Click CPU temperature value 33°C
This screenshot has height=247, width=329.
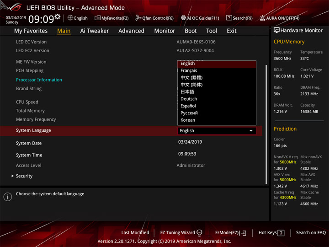pos(304,59)
